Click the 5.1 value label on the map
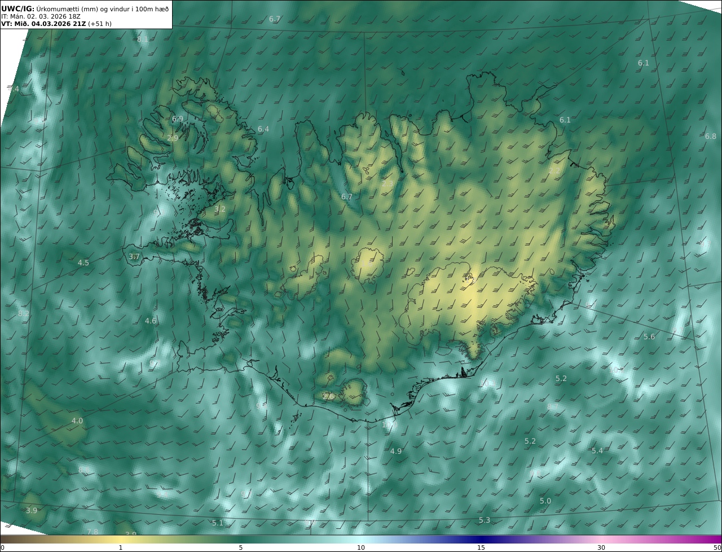Screen dimensions: 722x552 (218, 523)
